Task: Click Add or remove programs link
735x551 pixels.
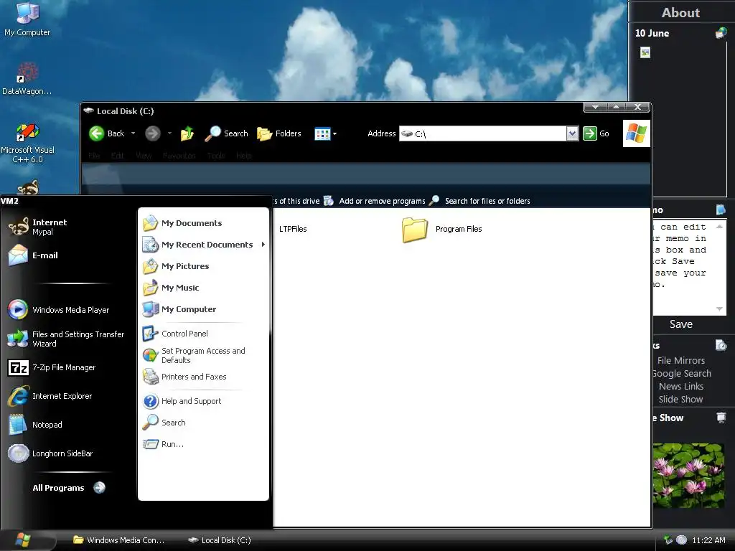Action: point(375,201)
